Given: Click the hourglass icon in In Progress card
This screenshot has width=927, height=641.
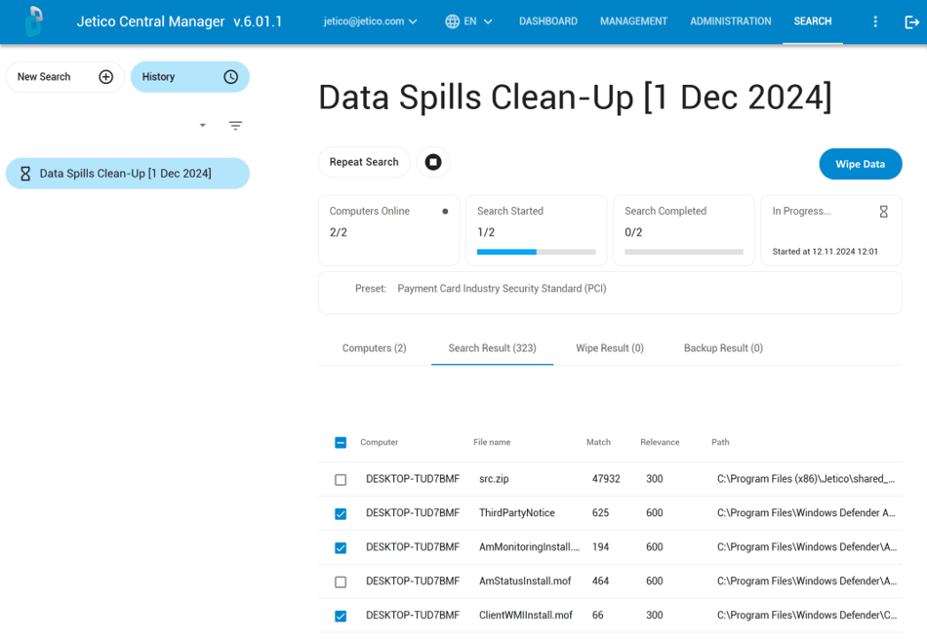Looking at the screenshot, I should pyautogui.click(x=883, y=212).
